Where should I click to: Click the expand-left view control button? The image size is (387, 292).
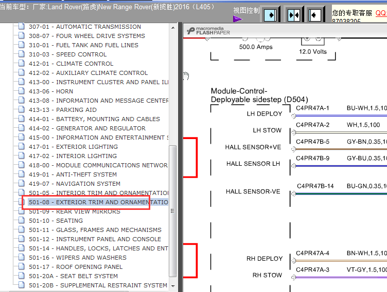click(x=314, y=15)
